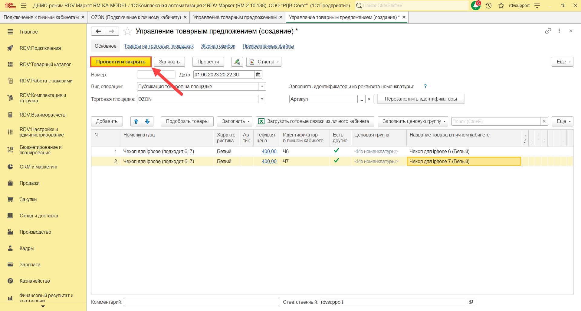Move the row up with the blue arrow
The image size is (581, 311).
tap(136, 121)
